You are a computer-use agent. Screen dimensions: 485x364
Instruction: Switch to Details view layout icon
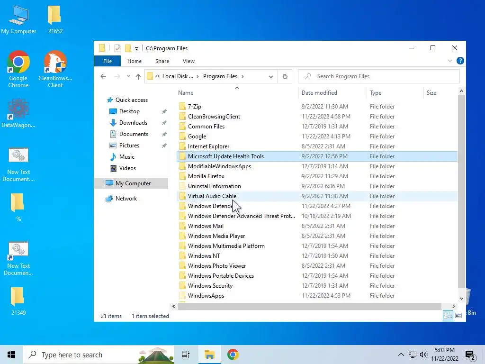point(448,316)
